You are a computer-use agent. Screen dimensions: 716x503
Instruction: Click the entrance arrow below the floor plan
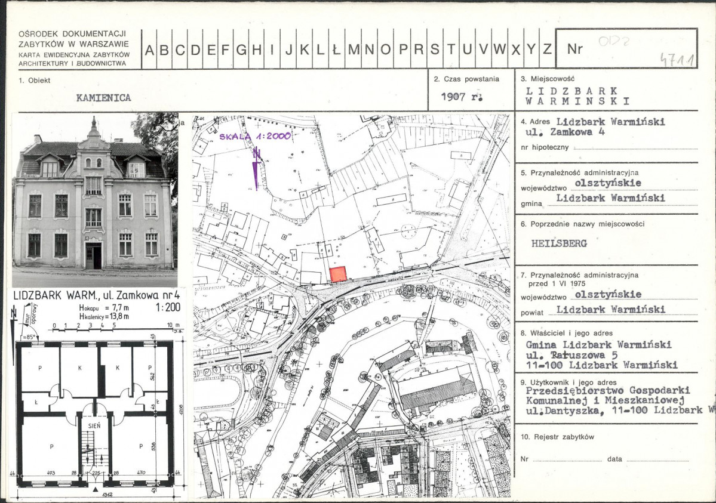pyautogui.click(x=96, y=490)
